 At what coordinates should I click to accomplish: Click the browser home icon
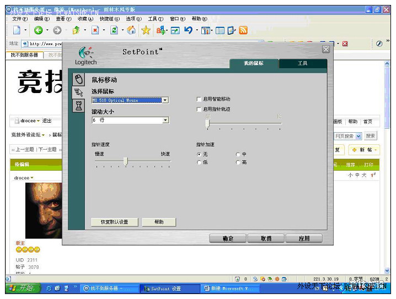click(131, 30)
